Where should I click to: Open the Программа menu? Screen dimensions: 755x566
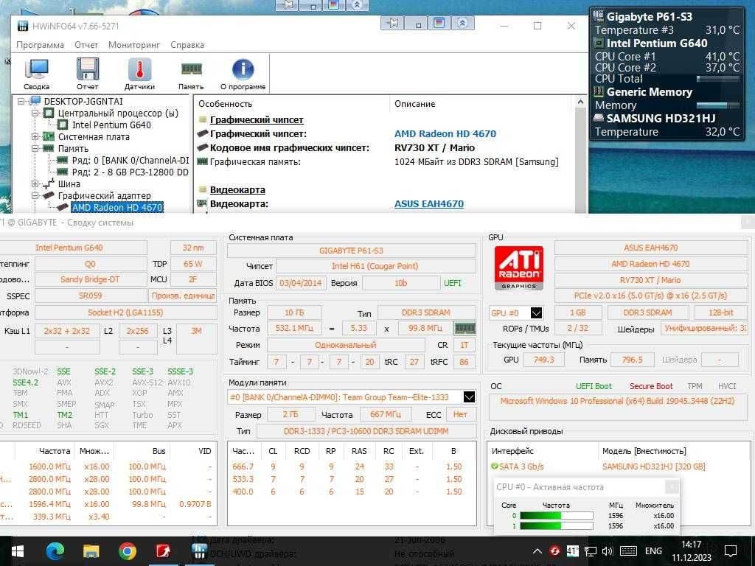tap(40, 45)
